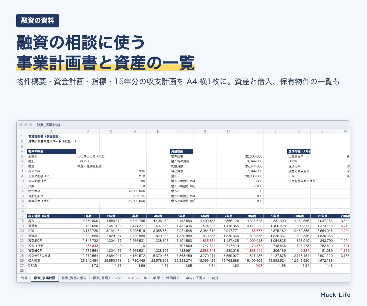Select column K header

coord(299,131)
